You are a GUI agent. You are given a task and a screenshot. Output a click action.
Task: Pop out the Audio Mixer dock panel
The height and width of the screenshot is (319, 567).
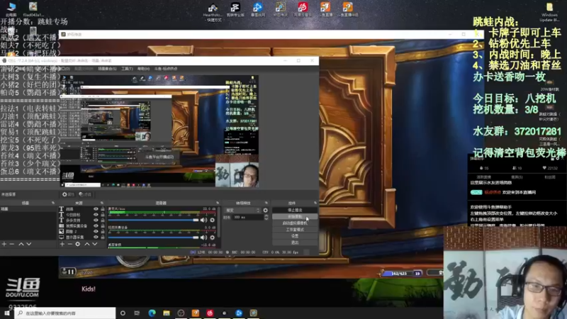coord(218,203)
